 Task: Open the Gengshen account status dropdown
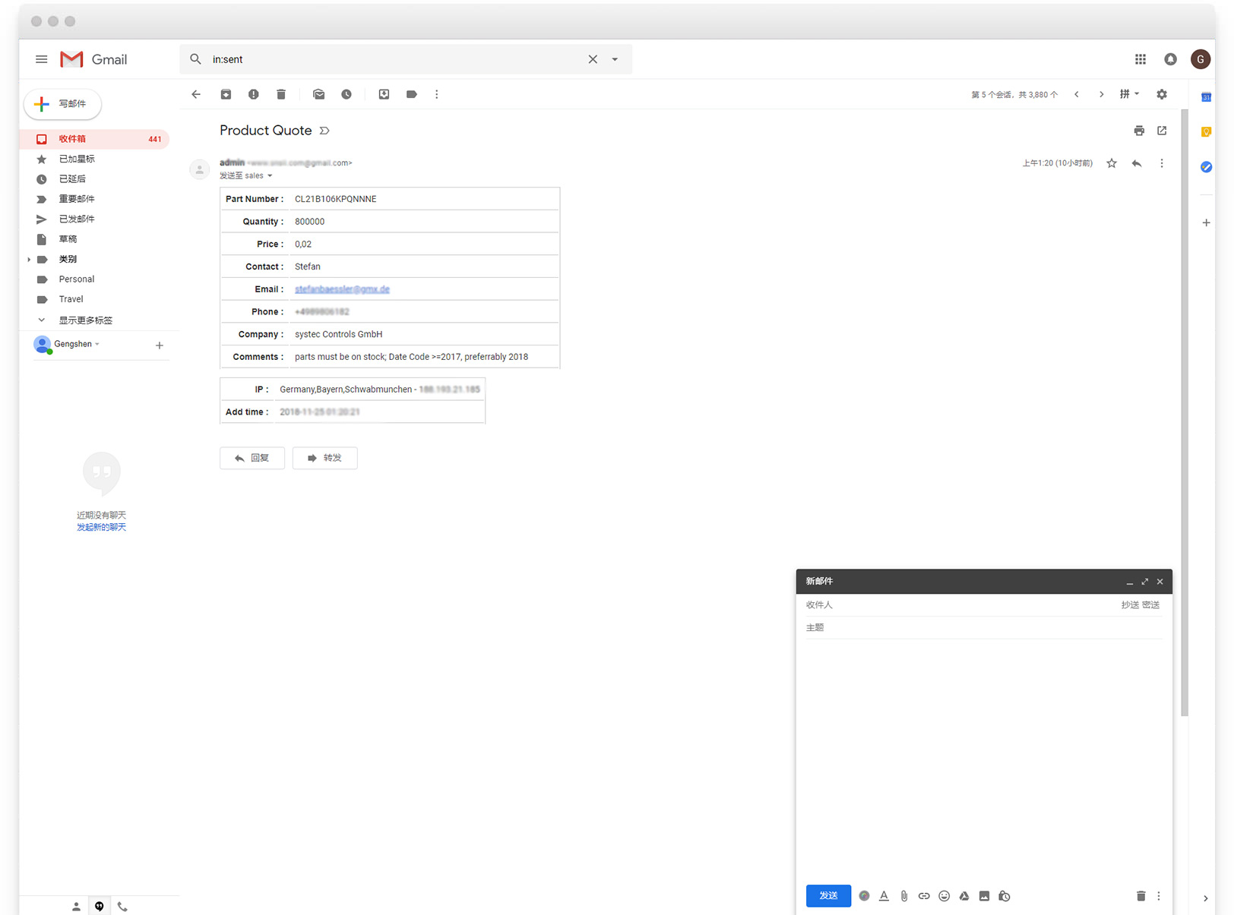pos(97,344)
